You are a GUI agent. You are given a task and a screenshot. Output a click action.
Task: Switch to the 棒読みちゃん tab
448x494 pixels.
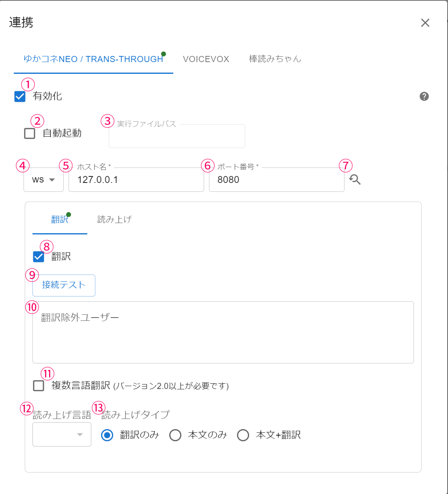[x=275, y=59]
